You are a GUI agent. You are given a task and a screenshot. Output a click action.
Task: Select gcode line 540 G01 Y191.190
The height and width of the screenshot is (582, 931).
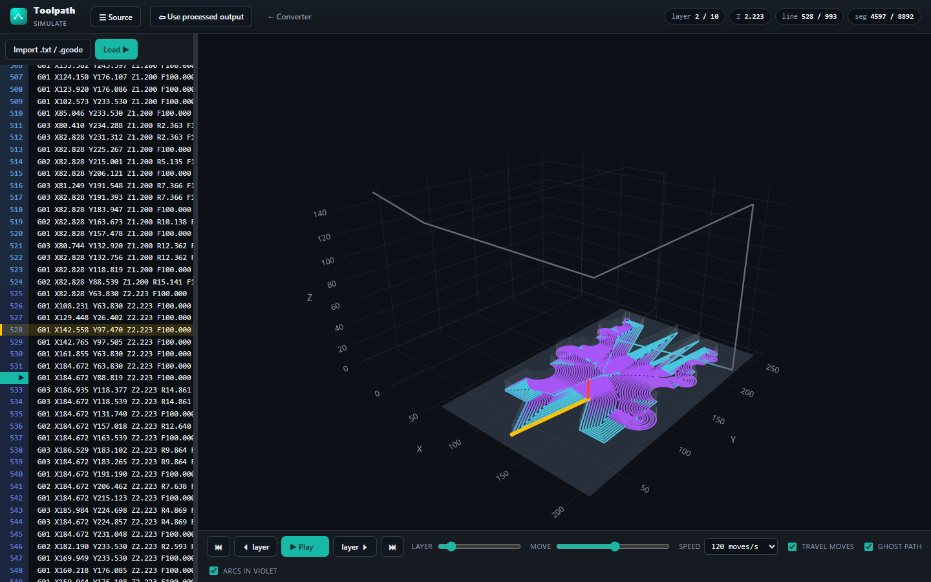point(97,474)
